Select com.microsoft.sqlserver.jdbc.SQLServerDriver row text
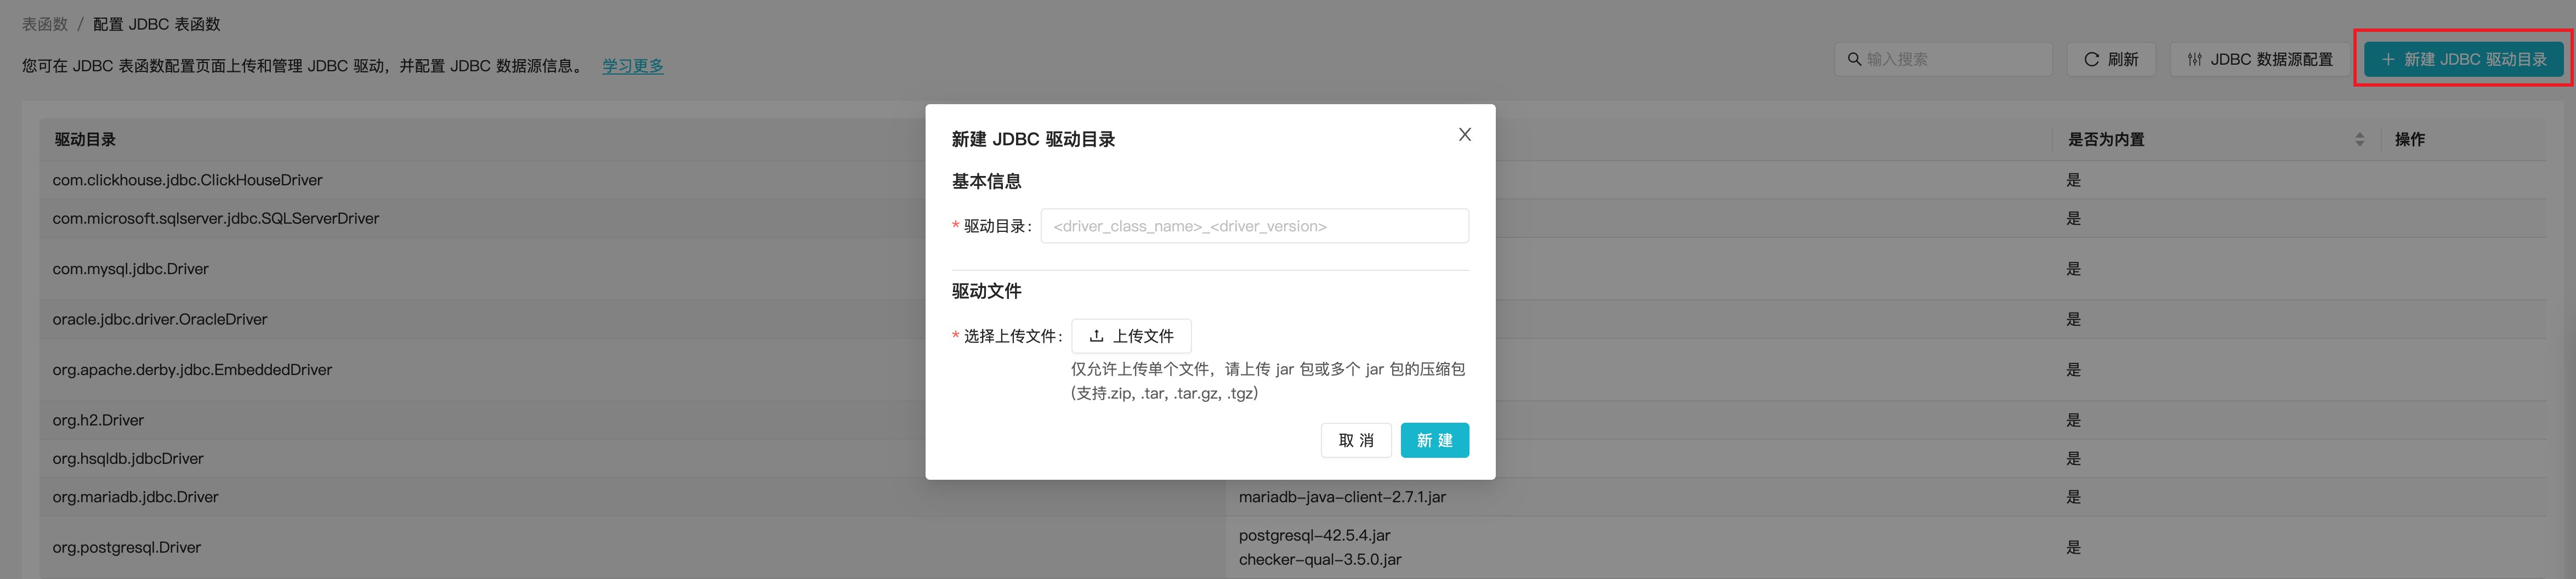This screenshot has height=579, width=2576. coord(216,218)
